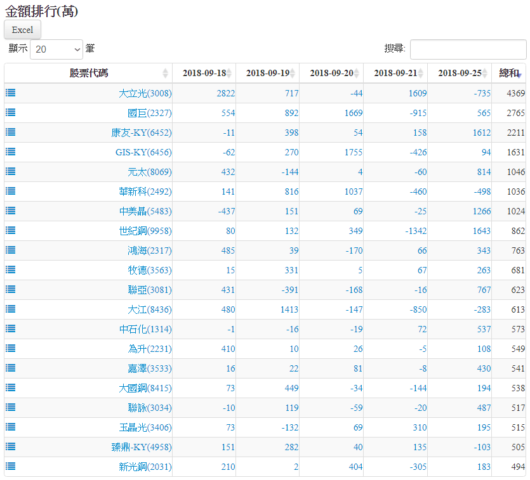Open the 華新科(2492) stock link
The width and height of the screenshot is (530, 480).
pyautogui.click(x=145, y=191)
